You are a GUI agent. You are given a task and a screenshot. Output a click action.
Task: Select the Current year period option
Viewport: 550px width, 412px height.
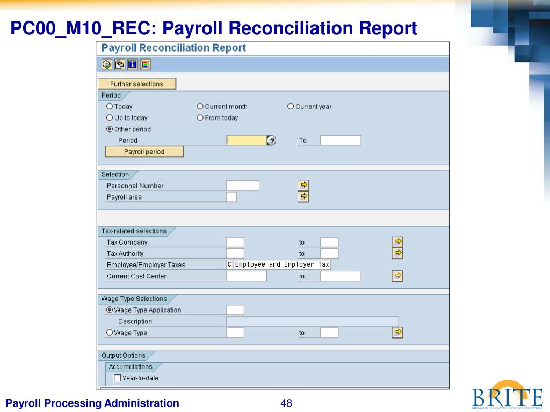point(291,106)
